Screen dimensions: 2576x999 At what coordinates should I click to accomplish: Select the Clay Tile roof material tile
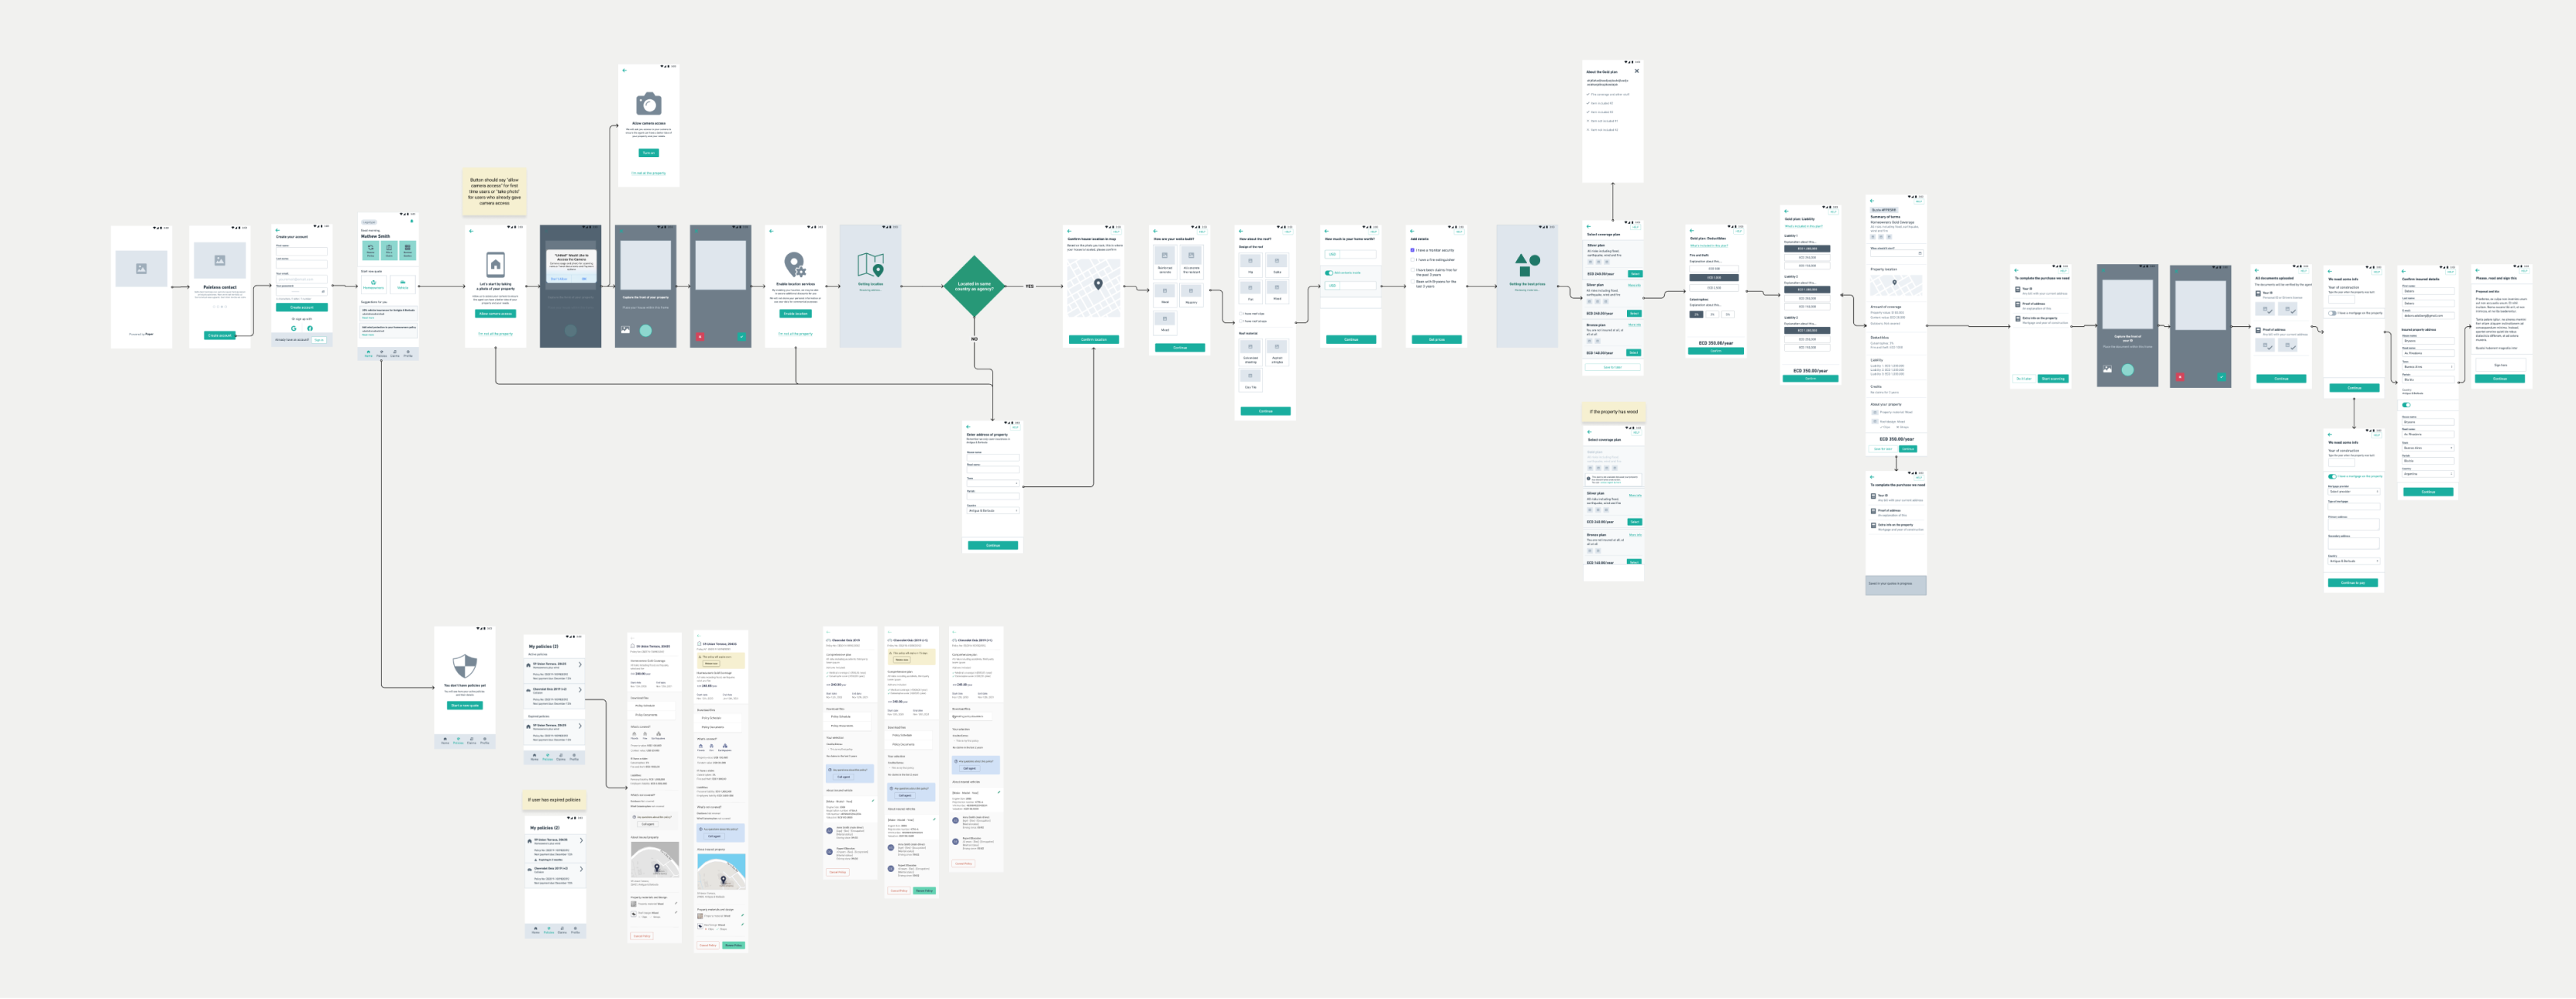[1251, 380]
